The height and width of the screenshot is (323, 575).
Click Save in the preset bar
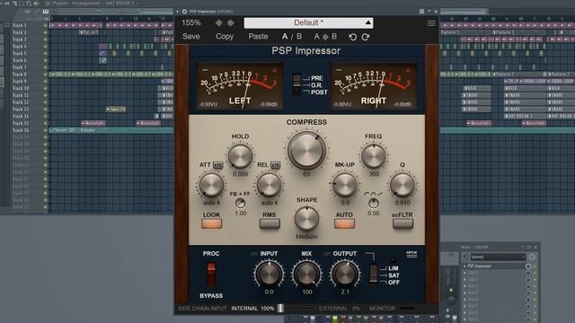(x=191, y=37)
